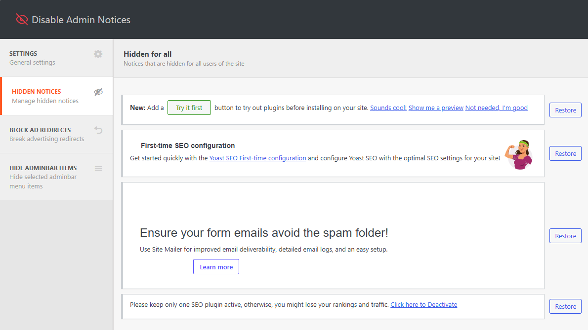Click the Hidden Notices crossed-eye icon
Viewport: 588px width, 330px height.
pyautogui.click(x=98, y=92)
